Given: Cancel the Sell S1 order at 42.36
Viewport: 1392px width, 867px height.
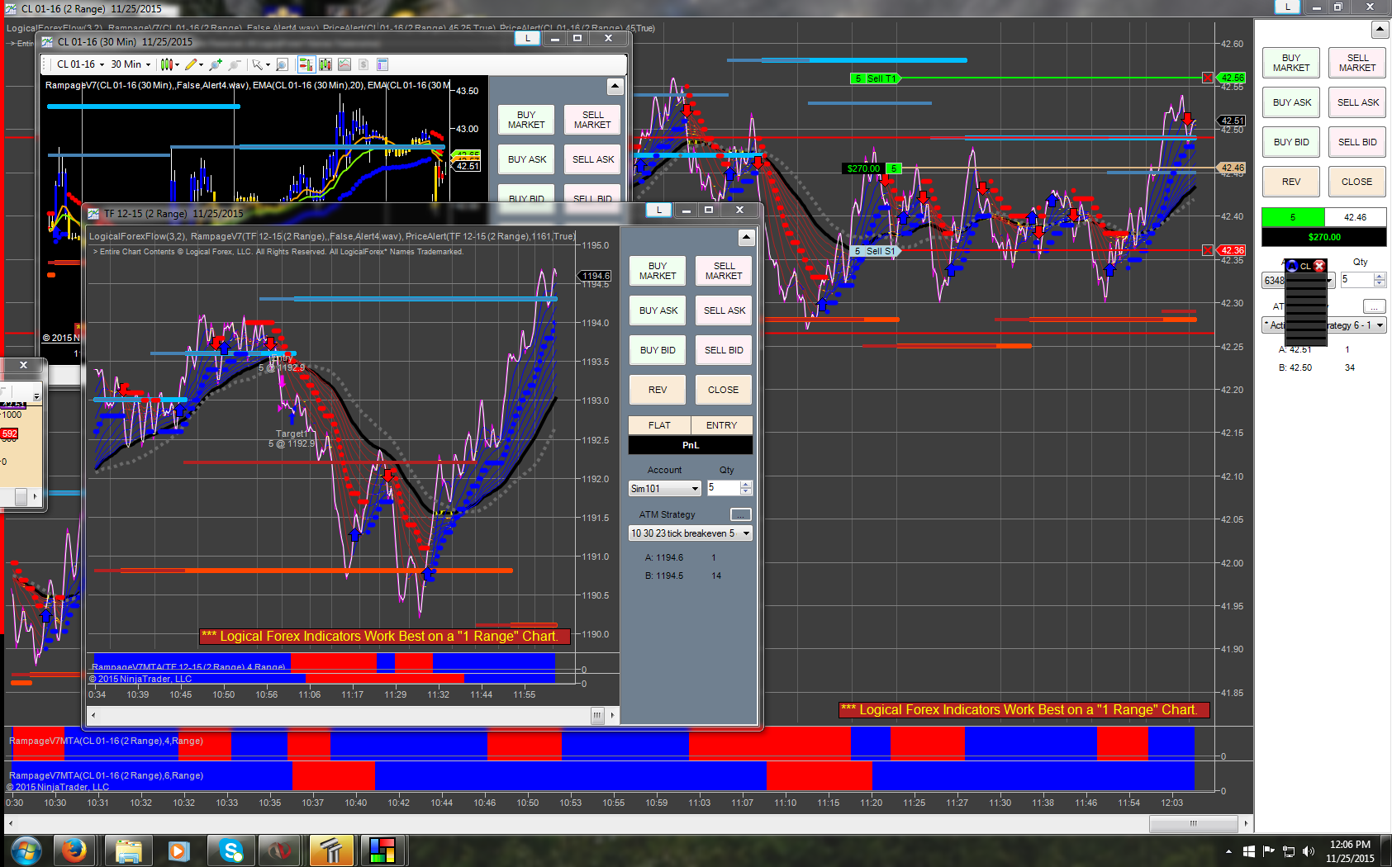Looking at the screenshot, I should pos(1208,250).
